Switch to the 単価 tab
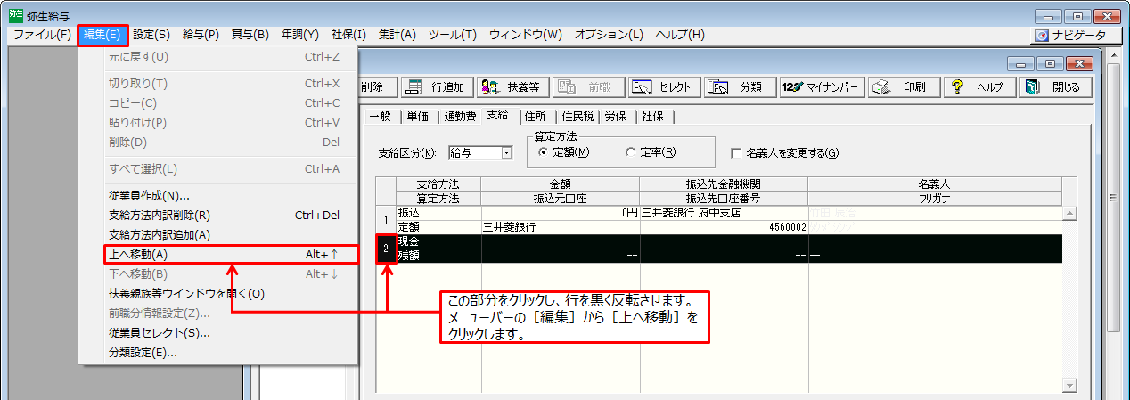The image size is (1130, 400). click(x=417, y=116)
